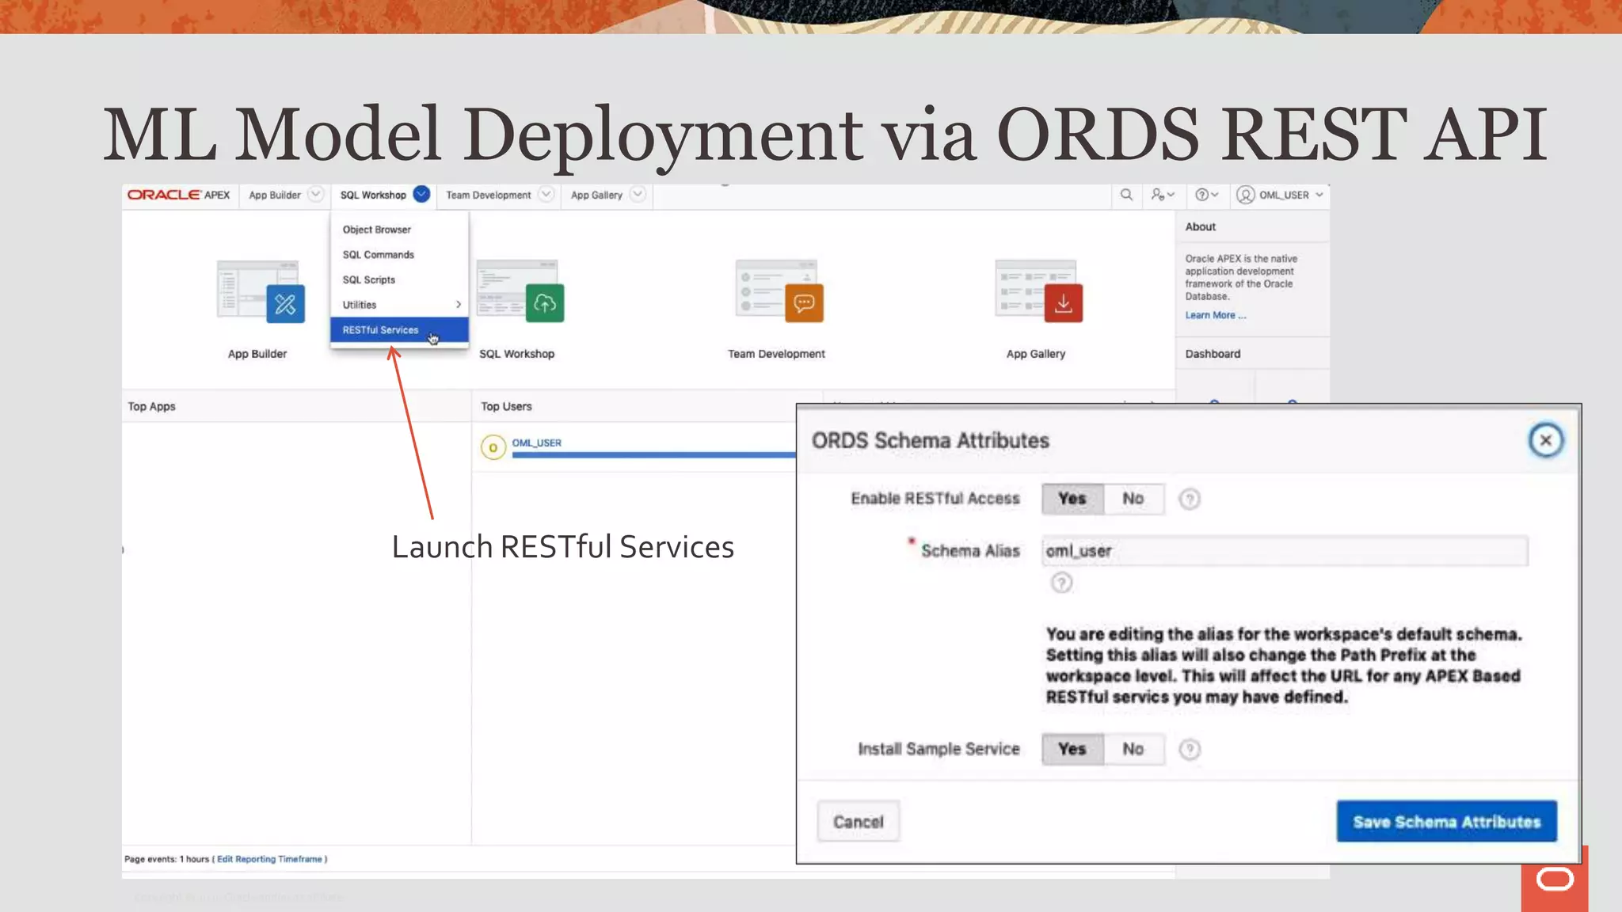
Task: Click the search magnifier icon
Action: pos(1126,195)
